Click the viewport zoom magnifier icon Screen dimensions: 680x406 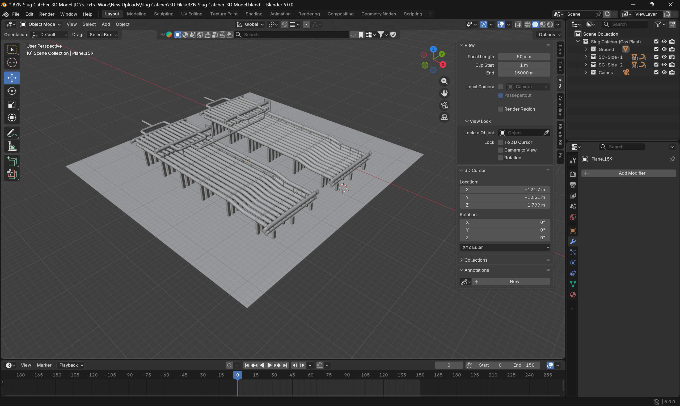coord(444,81)
